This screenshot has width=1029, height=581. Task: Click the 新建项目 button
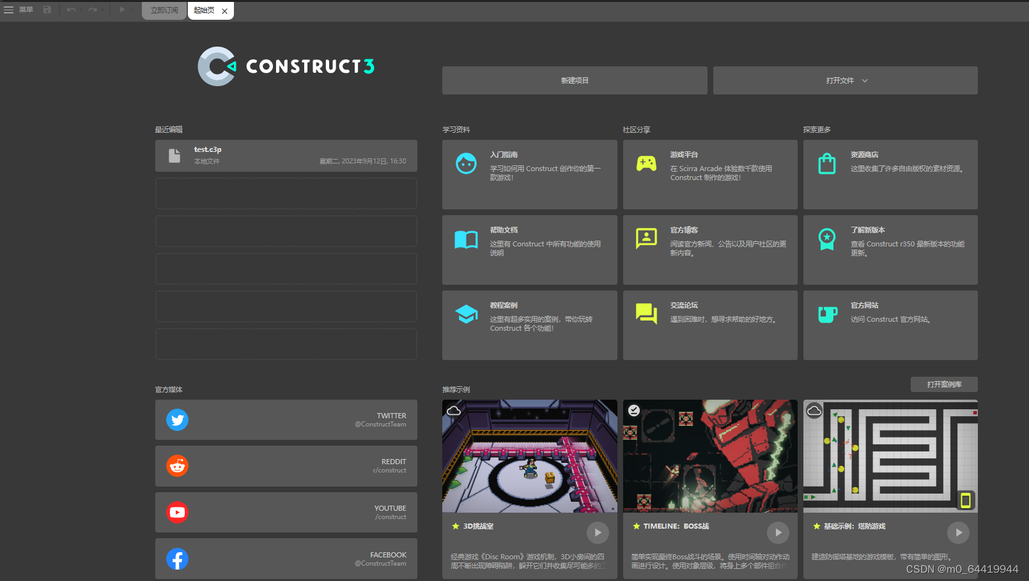click(575, 80)
